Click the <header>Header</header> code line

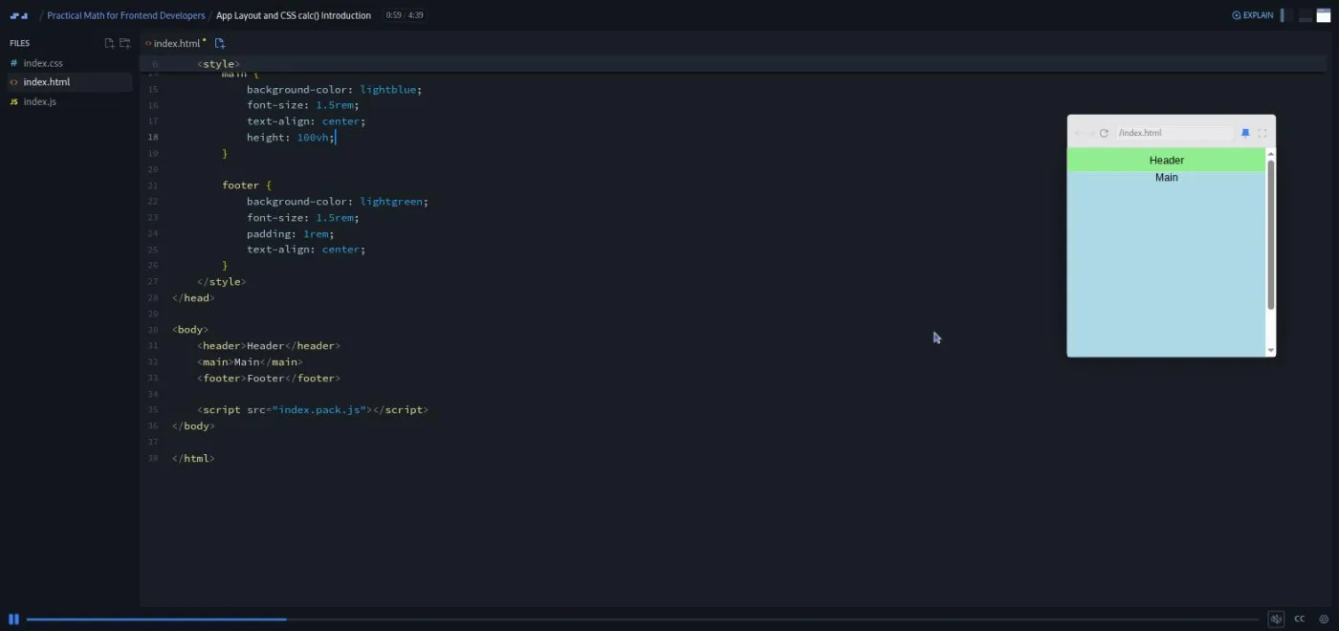tap(269, 346)
